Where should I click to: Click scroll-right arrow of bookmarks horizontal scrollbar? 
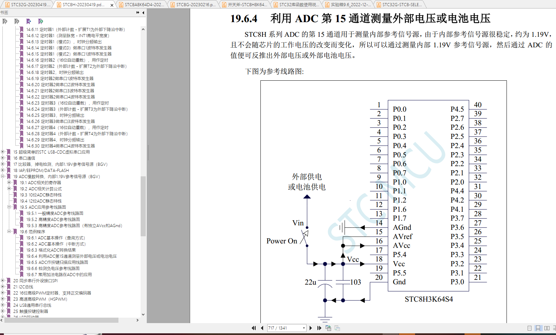[138, 320]
